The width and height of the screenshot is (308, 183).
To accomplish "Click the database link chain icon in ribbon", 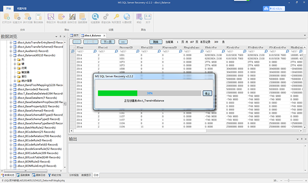I will click(82, 17).
